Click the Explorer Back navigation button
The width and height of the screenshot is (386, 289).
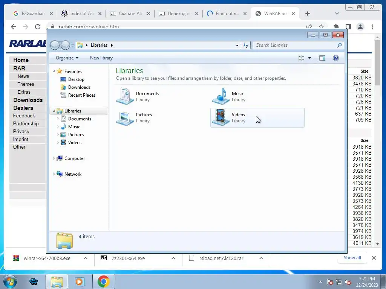pyautogui.click(x=55, y=45)
